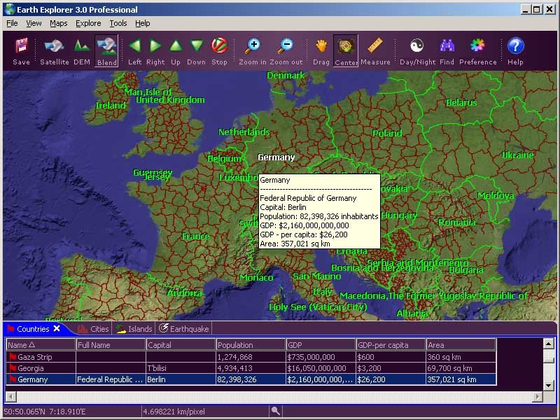
Task: Open the Tools menu
Action: [118, 23]
